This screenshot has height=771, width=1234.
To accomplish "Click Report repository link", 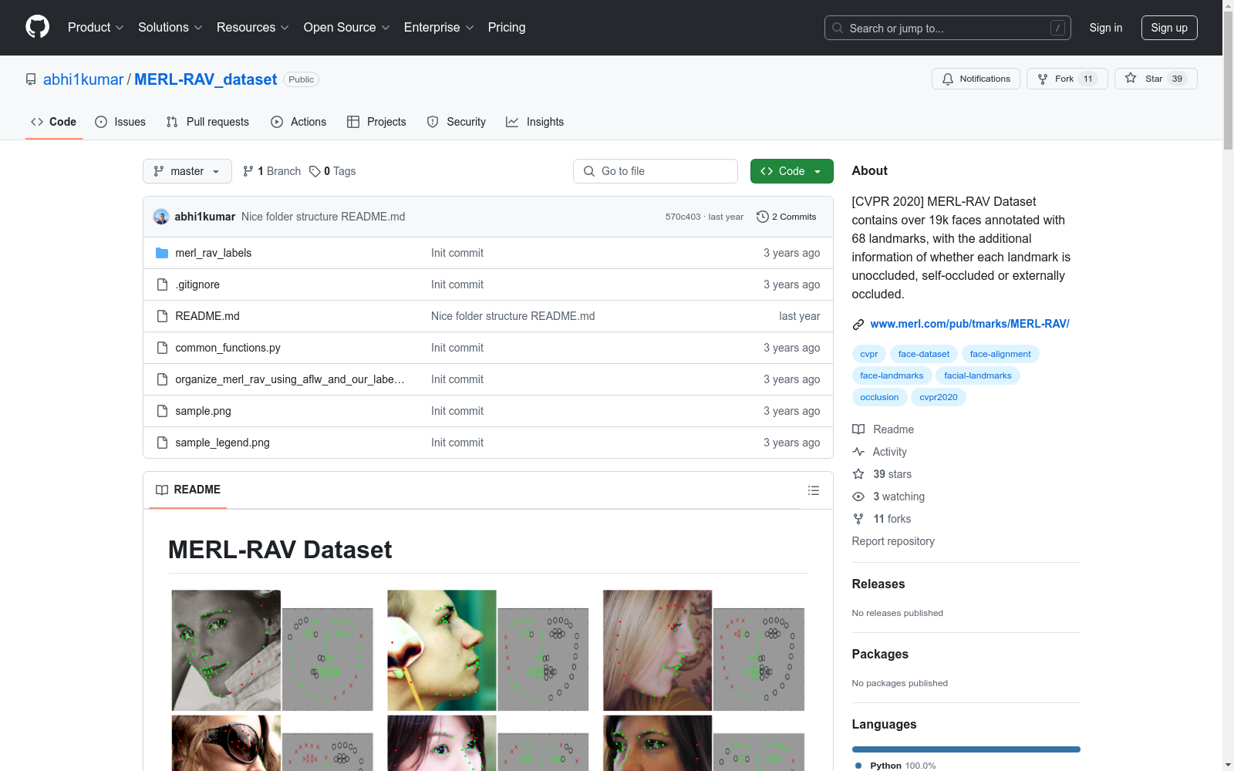I will (x=893, y=541).
